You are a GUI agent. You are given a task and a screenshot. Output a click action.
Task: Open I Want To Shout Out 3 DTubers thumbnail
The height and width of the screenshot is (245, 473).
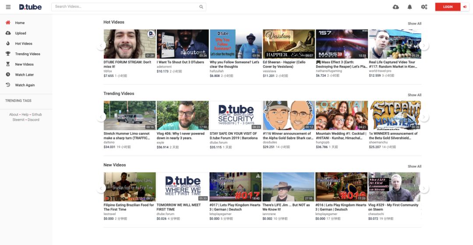pyautogui.click(x=183, y=44)
